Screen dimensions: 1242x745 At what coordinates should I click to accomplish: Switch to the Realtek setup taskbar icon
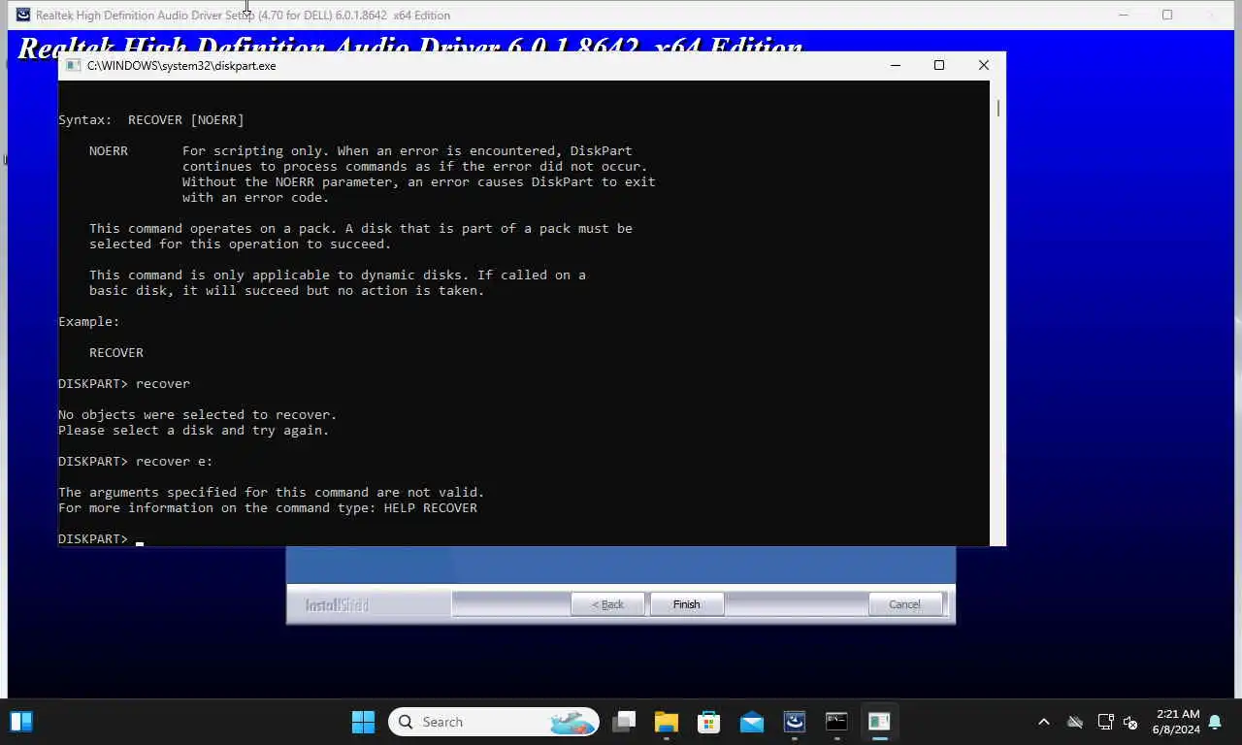pyautogui.click(x=795, y=722)
